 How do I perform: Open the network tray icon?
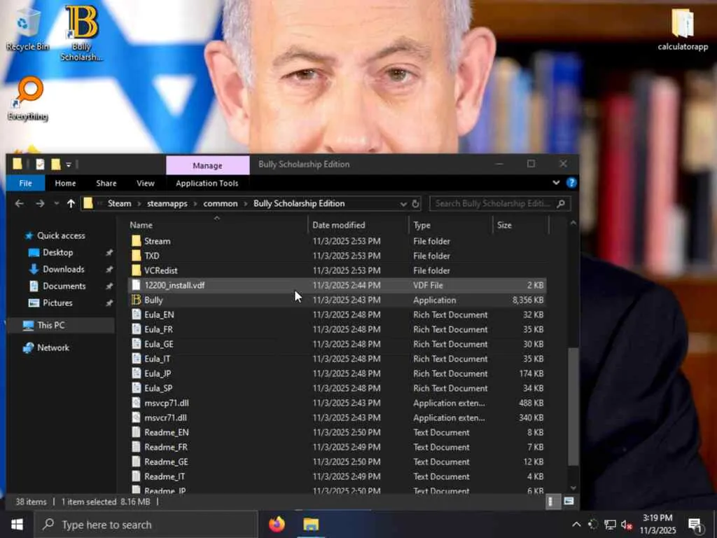click(610, 525)
